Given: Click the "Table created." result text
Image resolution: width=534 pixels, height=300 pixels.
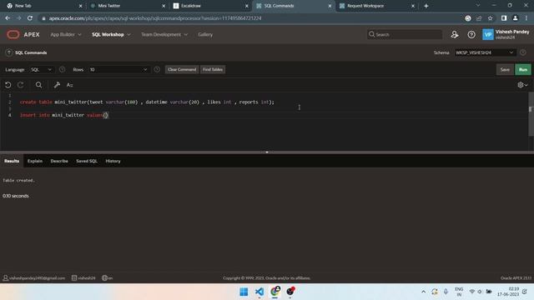Looking at the screenshot, I should click(18, 180).
